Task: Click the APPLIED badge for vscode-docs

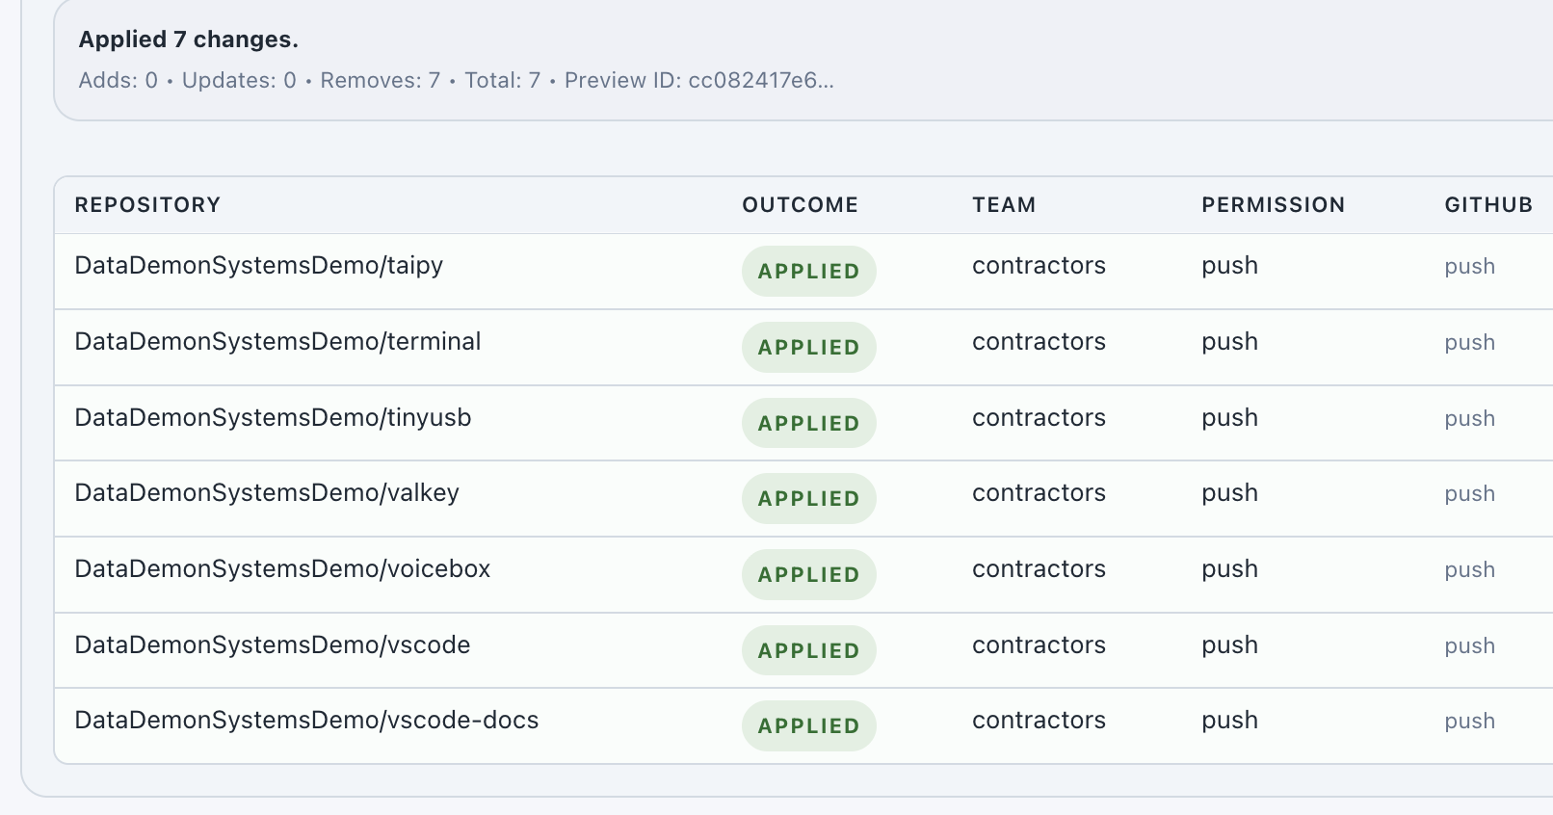Action: (808, 726)
